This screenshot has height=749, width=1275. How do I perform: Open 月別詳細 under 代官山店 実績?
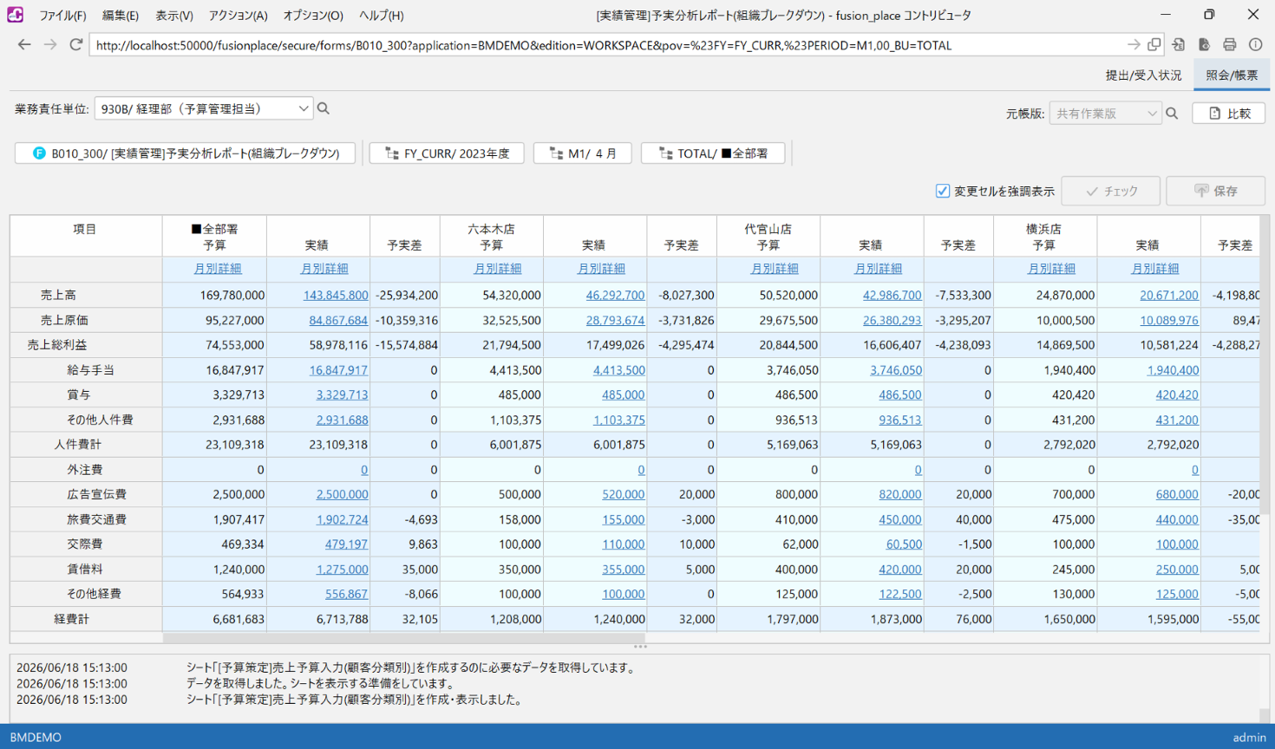coord(878,269)
